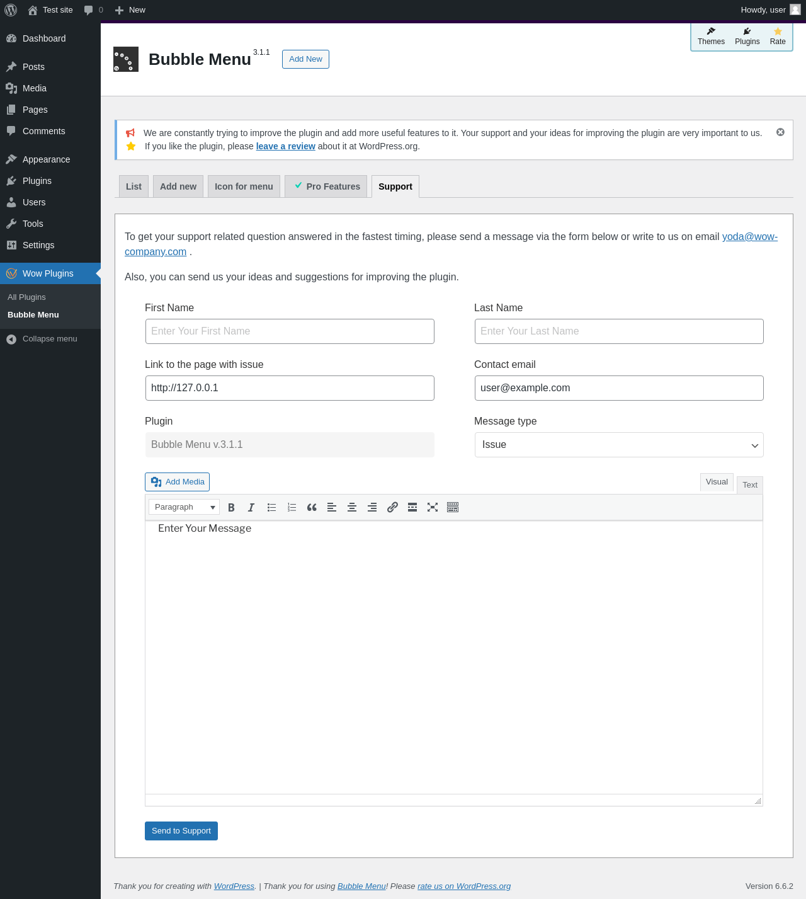806x899 pixels.
Task: Click rate us on WordPress.org link
Action: click(x=464, y=886)
